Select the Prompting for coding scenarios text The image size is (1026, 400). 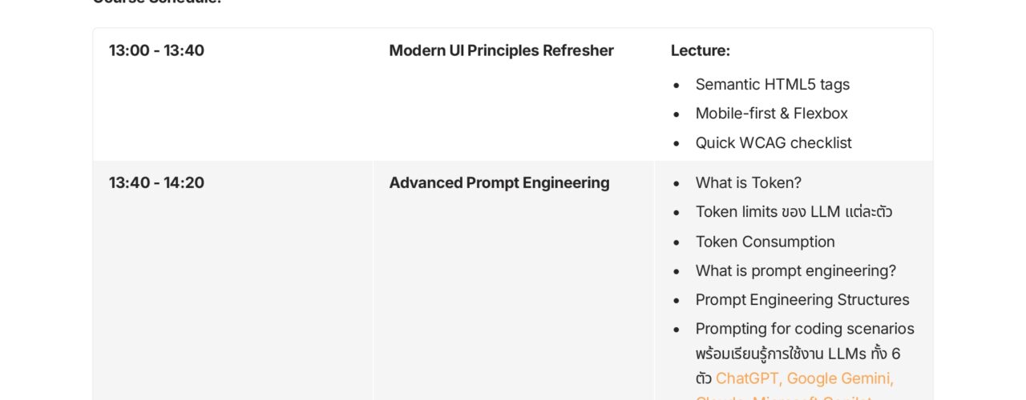point(804,329)
